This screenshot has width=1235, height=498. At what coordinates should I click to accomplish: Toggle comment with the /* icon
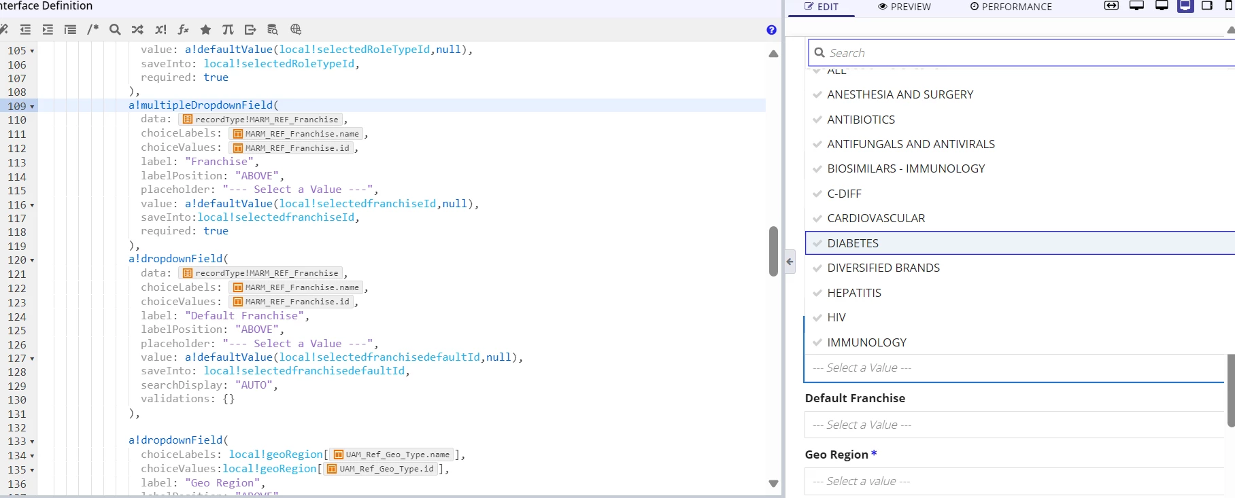pos(92,29)
